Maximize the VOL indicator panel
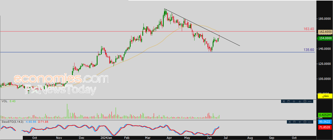The width and height of the screenshot is (333, 140). click(x=289, y=101)
